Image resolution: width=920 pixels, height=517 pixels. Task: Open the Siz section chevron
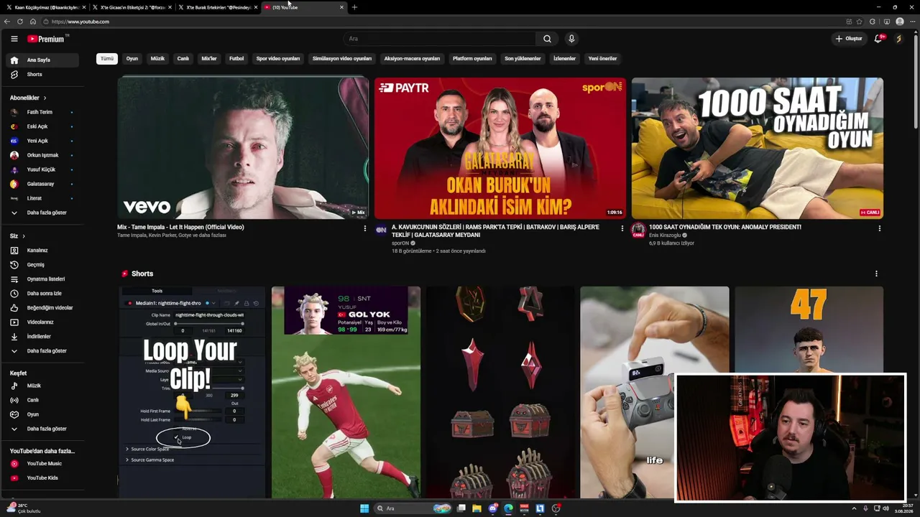pyautogui.click(x=24, y=236)
